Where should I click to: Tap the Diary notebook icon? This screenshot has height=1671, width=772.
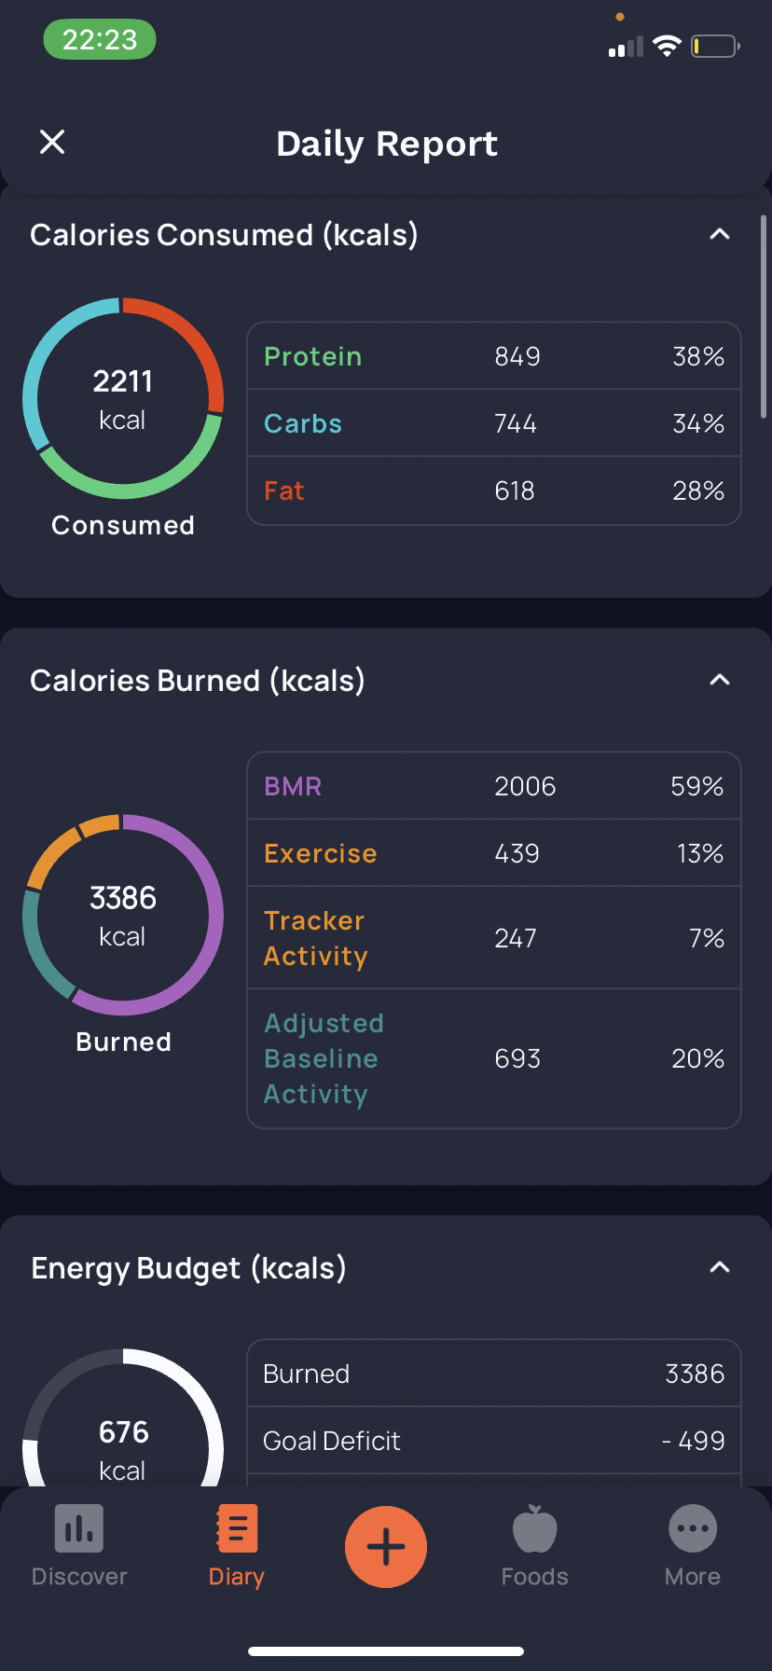click(237, 1527)
